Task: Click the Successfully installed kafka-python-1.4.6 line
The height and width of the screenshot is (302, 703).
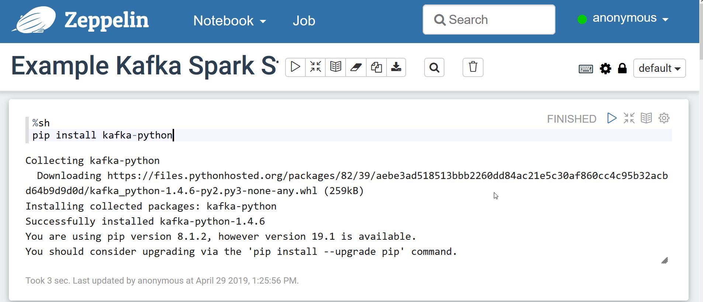Action: 145,221
